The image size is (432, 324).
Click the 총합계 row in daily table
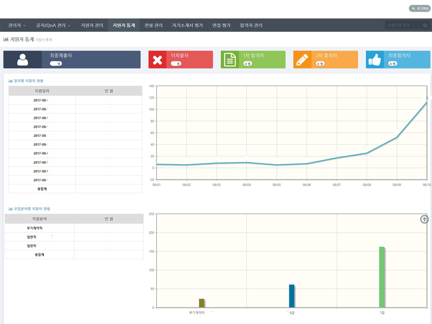point(76,189)
